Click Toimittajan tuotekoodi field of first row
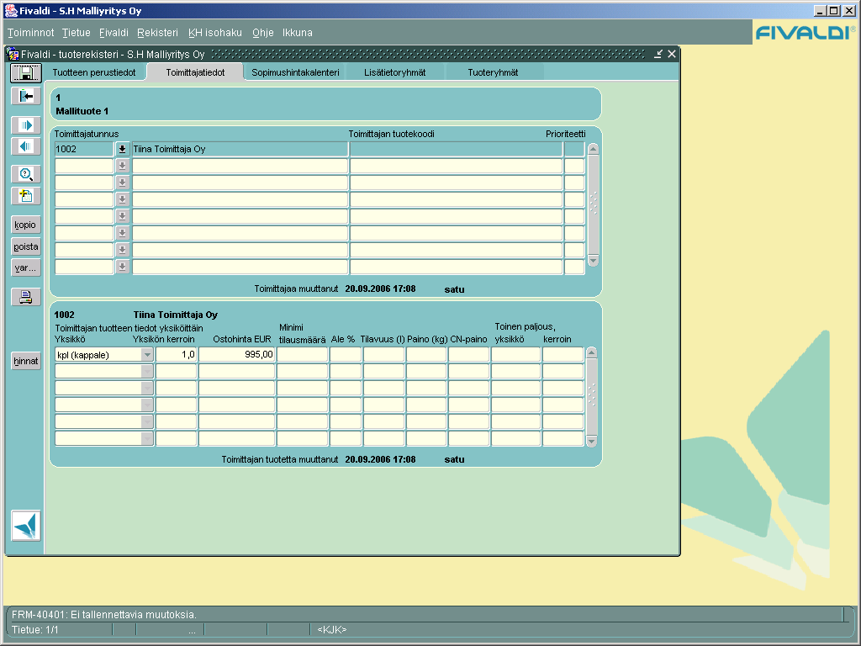861x646 pixels. [x=457, y=149]
